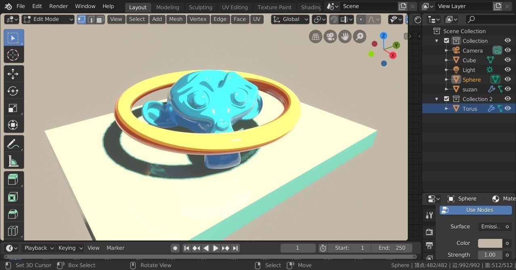Open the Vertex menu button
Screen dimensions: 516x270
tap(198, 19)
